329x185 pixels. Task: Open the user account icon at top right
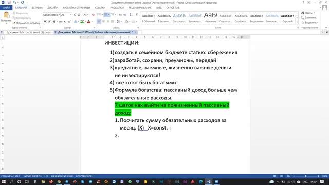[324, 8]
